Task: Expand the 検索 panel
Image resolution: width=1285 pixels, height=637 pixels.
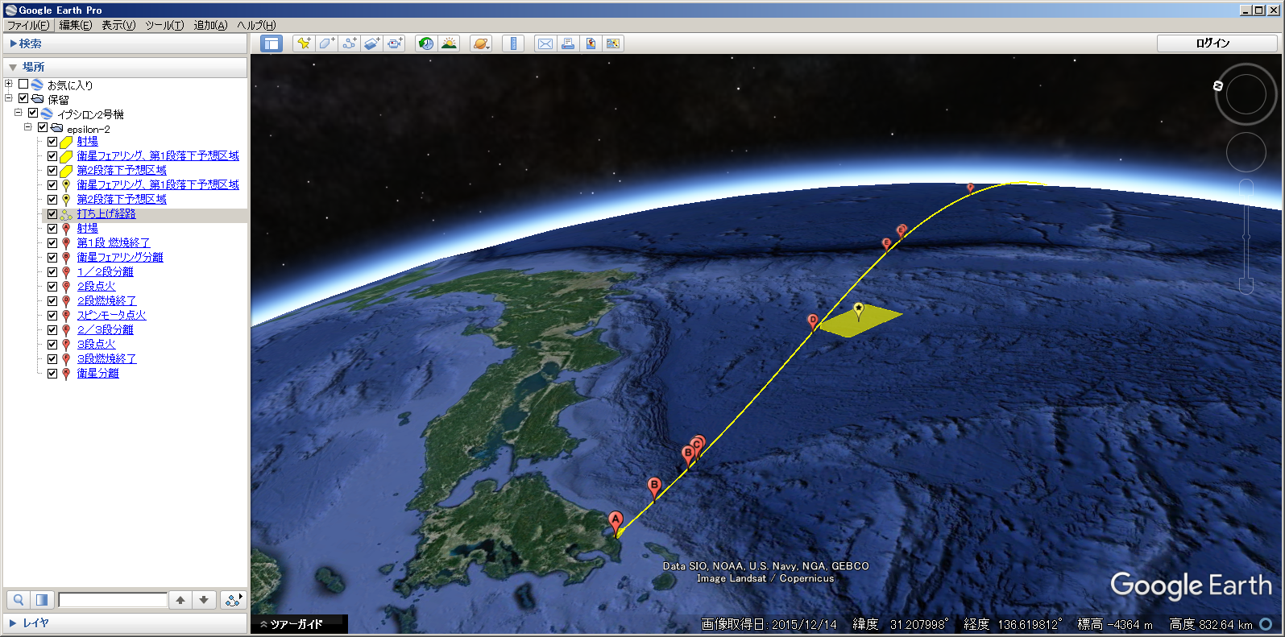Action: point(14,43)
